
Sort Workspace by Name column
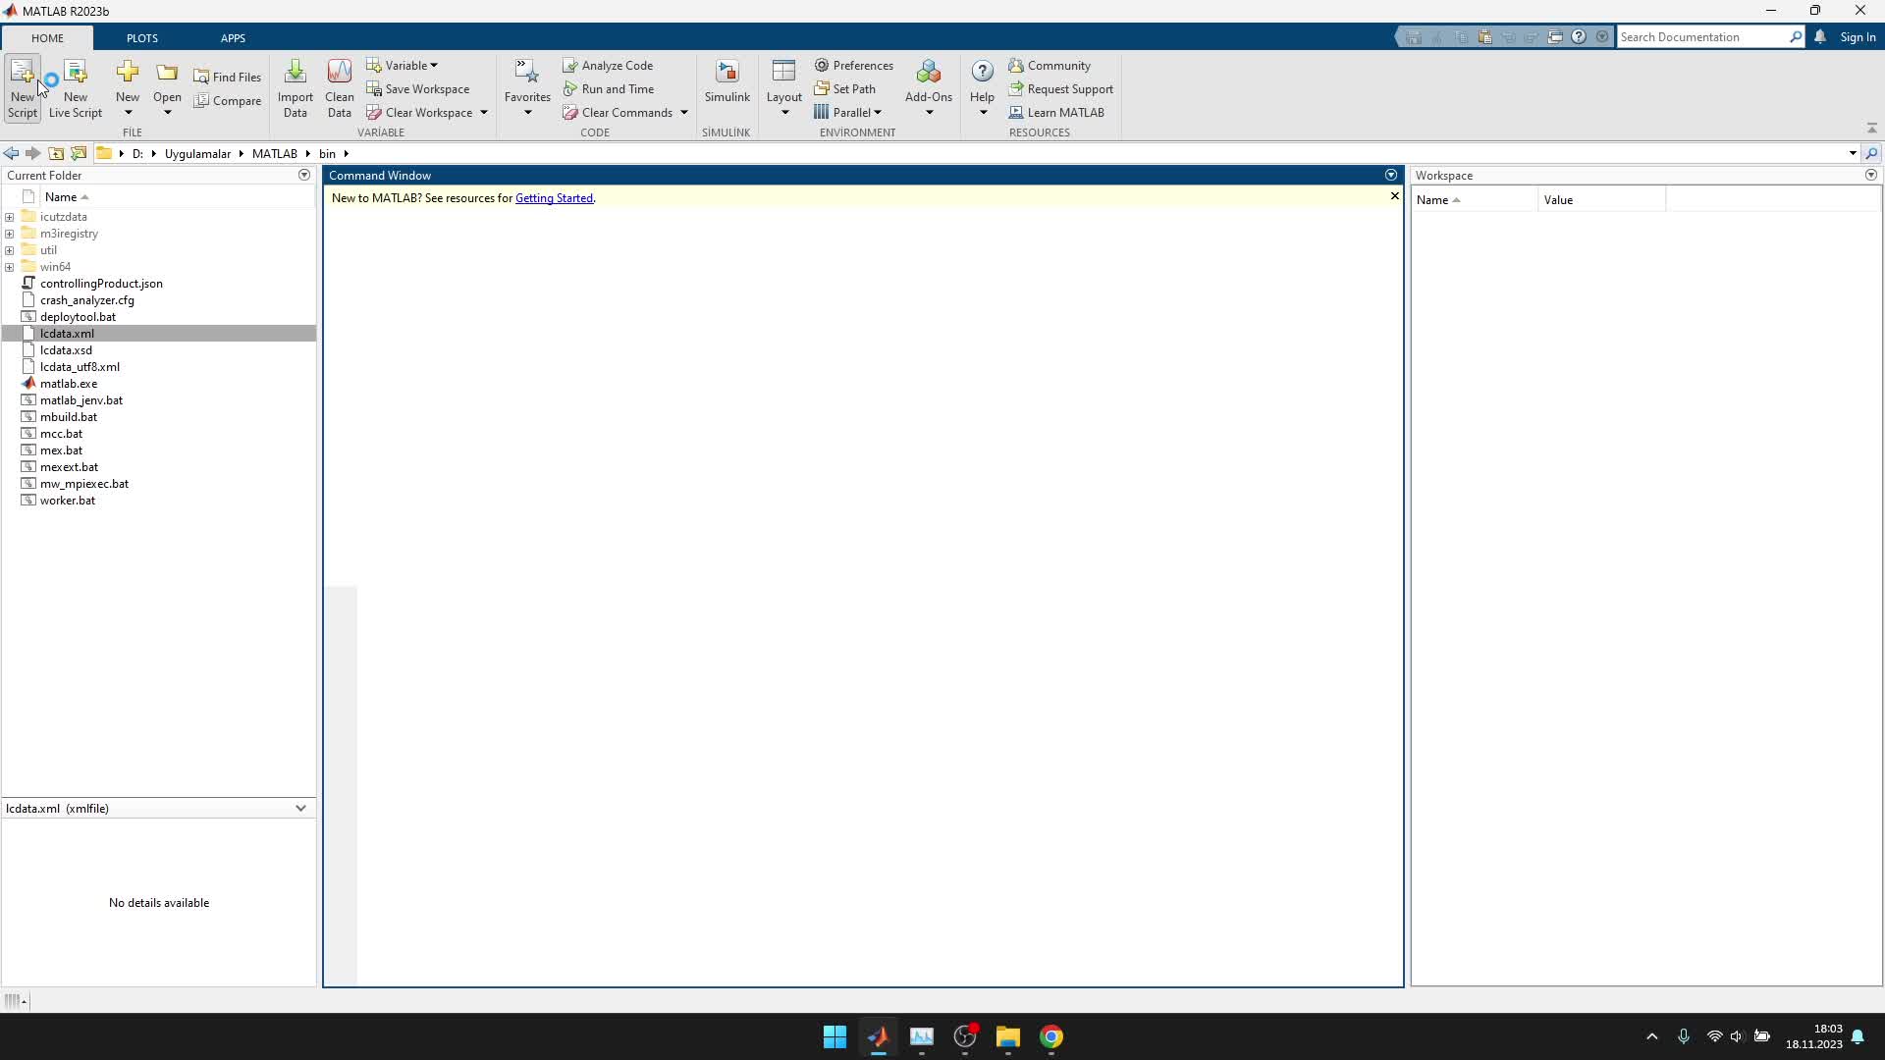(1475, 199)
